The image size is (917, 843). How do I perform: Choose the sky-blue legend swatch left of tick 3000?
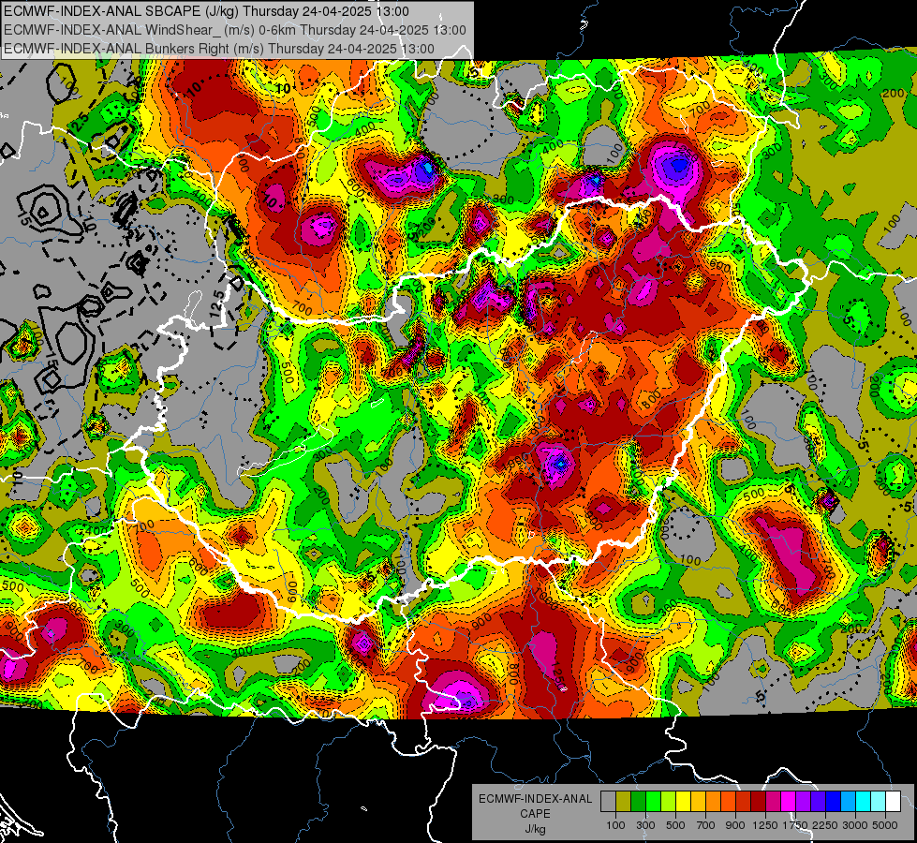[x=848, y=802]
